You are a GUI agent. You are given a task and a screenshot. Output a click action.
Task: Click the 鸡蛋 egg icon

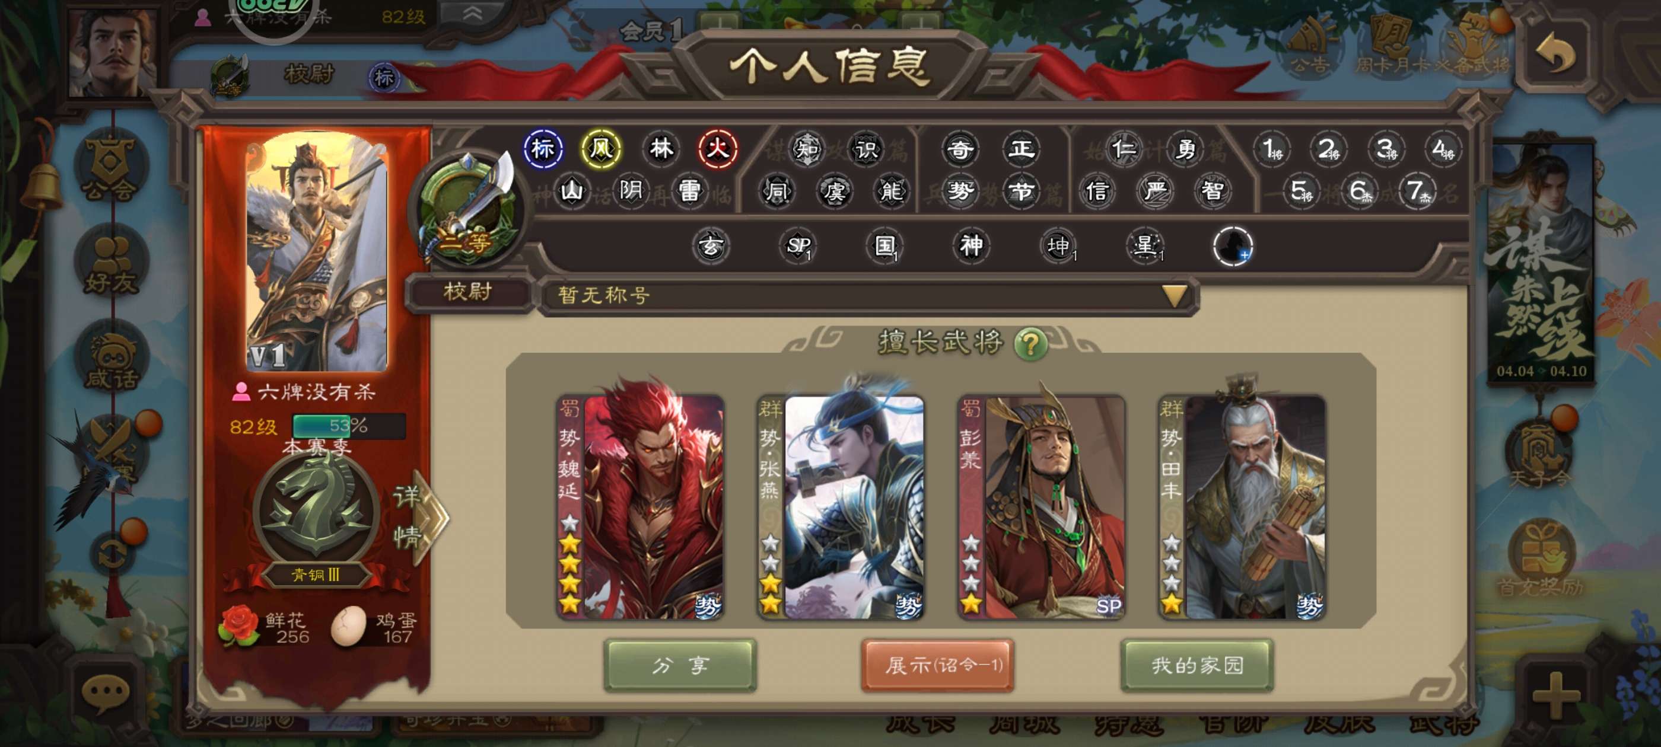coord(348,626)
